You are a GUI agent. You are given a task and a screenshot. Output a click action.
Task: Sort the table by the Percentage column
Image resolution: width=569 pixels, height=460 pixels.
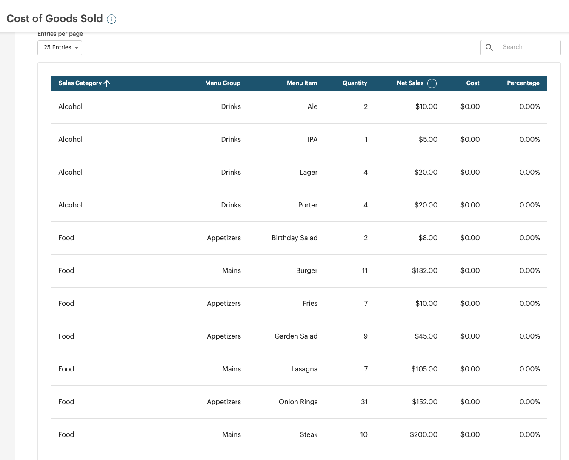pyautogui.click(x=523, y=83)
